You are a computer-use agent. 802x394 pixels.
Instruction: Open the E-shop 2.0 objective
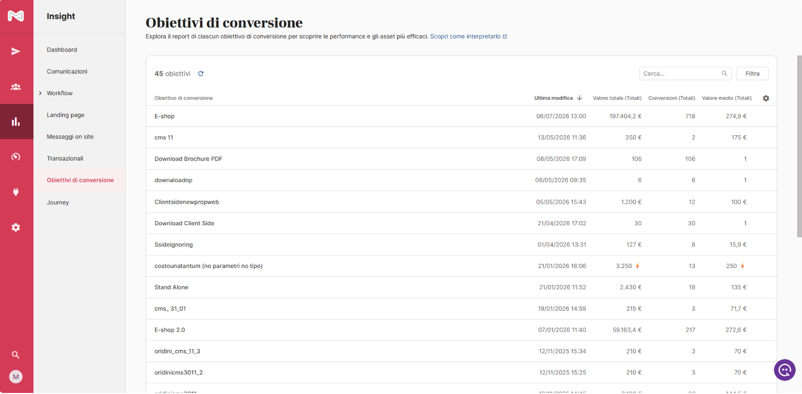(x=170, y=330)
